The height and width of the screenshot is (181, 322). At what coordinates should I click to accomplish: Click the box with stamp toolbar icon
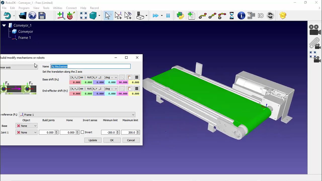pyautogui.click(x=140, y=16)
